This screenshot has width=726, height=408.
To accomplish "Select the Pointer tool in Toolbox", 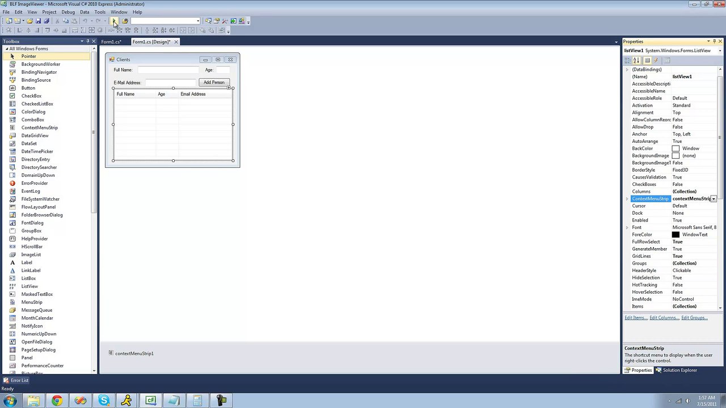I will pos(28,56).
